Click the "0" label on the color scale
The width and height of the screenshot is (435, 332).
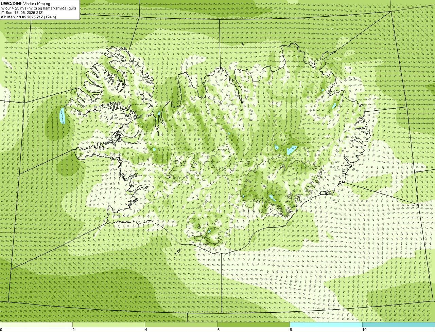[1, 330]
